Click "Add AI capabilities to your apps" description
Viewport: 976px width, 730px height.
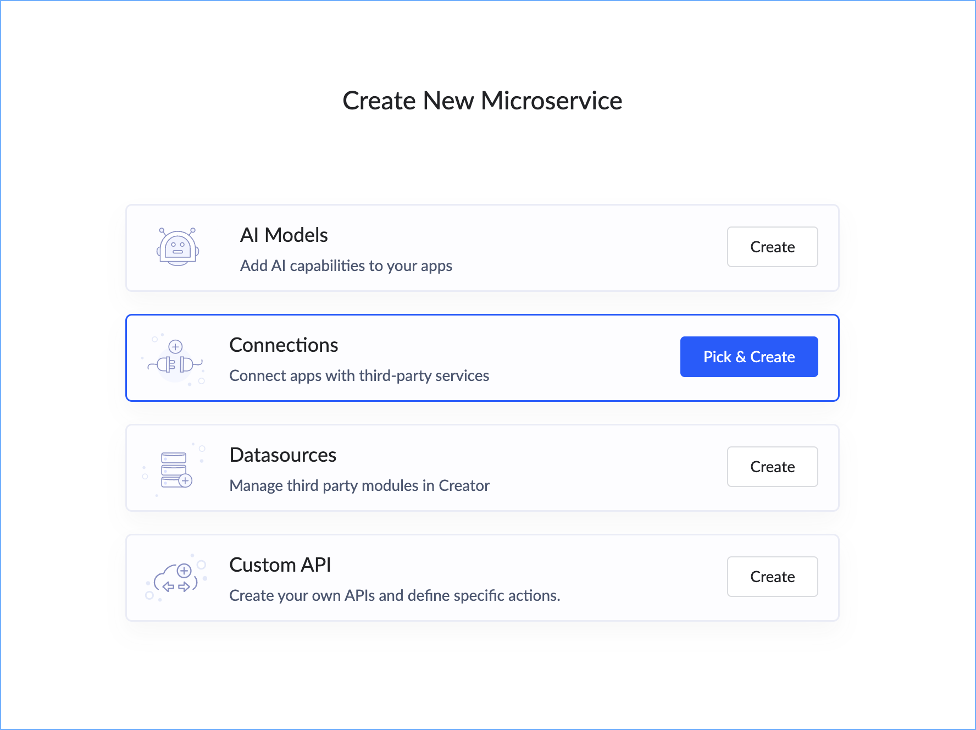346,266
